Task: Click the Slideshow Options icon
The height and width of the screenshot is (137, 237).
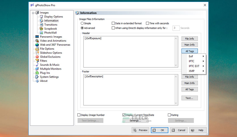Action: pos(37,53)
